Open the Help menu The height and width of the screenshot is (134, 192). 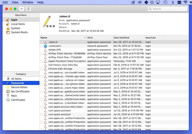pyautogui.click(x=40, y=2)
